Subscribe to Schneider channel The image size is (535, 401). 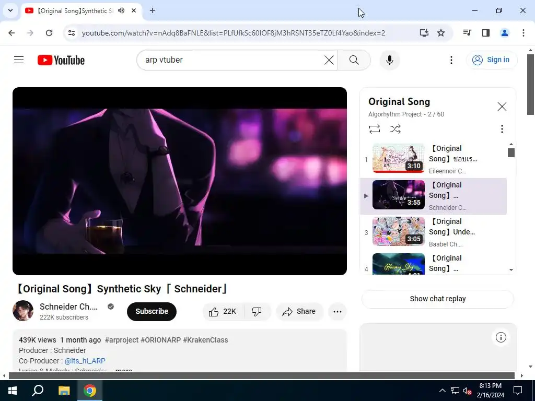coord(152,311)
